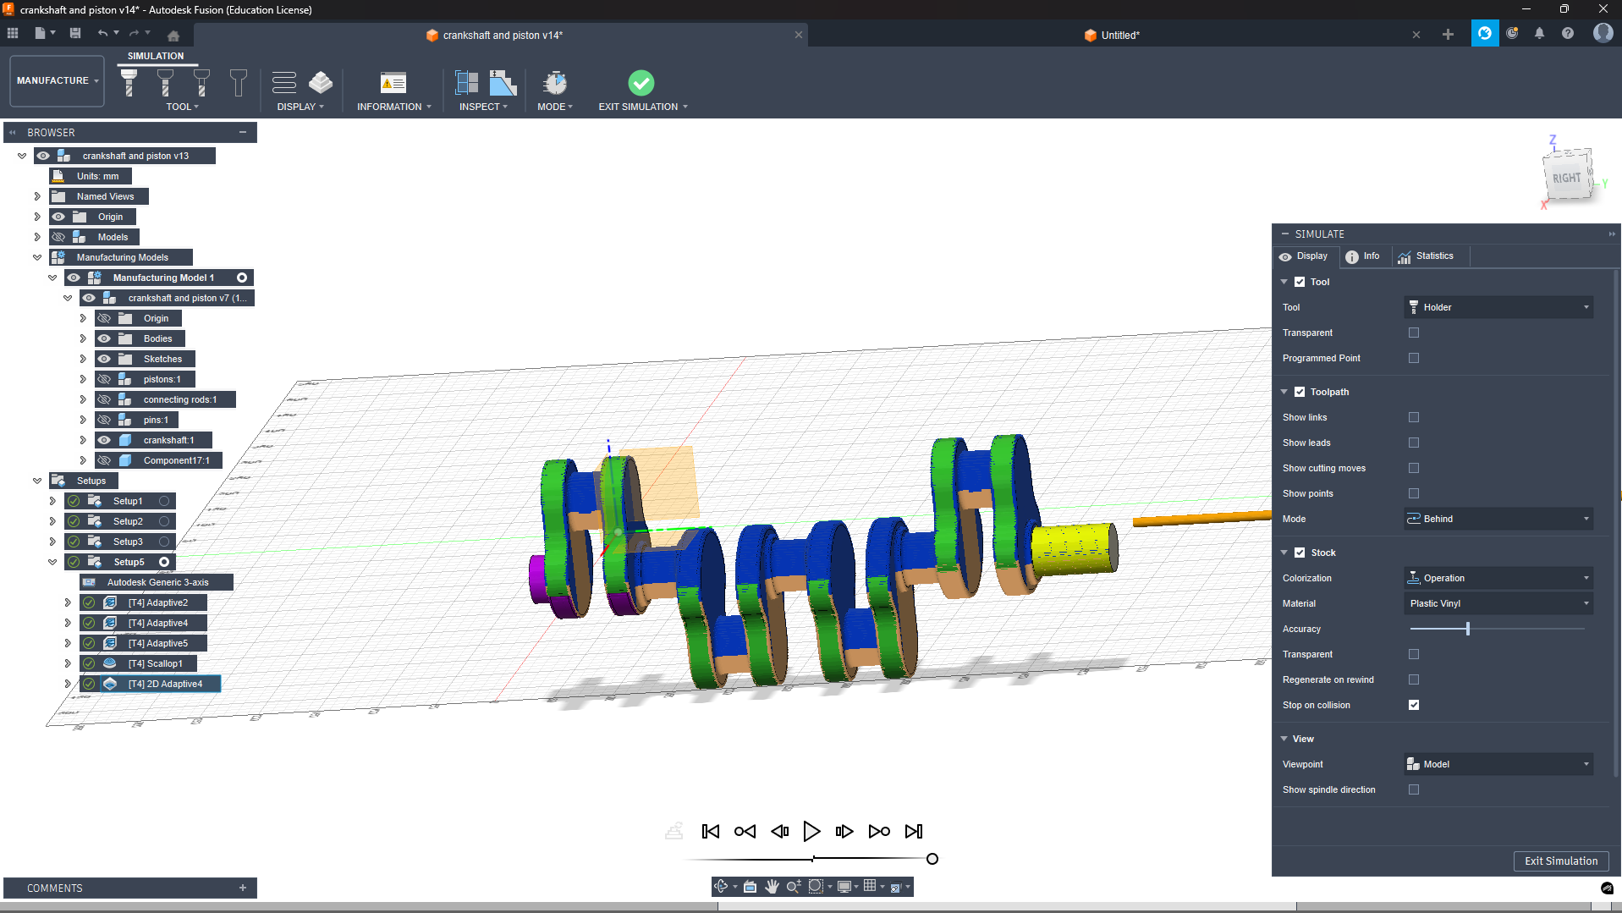
Task: Click the Orbit icon in navigation bar
Action: [721, 886]
